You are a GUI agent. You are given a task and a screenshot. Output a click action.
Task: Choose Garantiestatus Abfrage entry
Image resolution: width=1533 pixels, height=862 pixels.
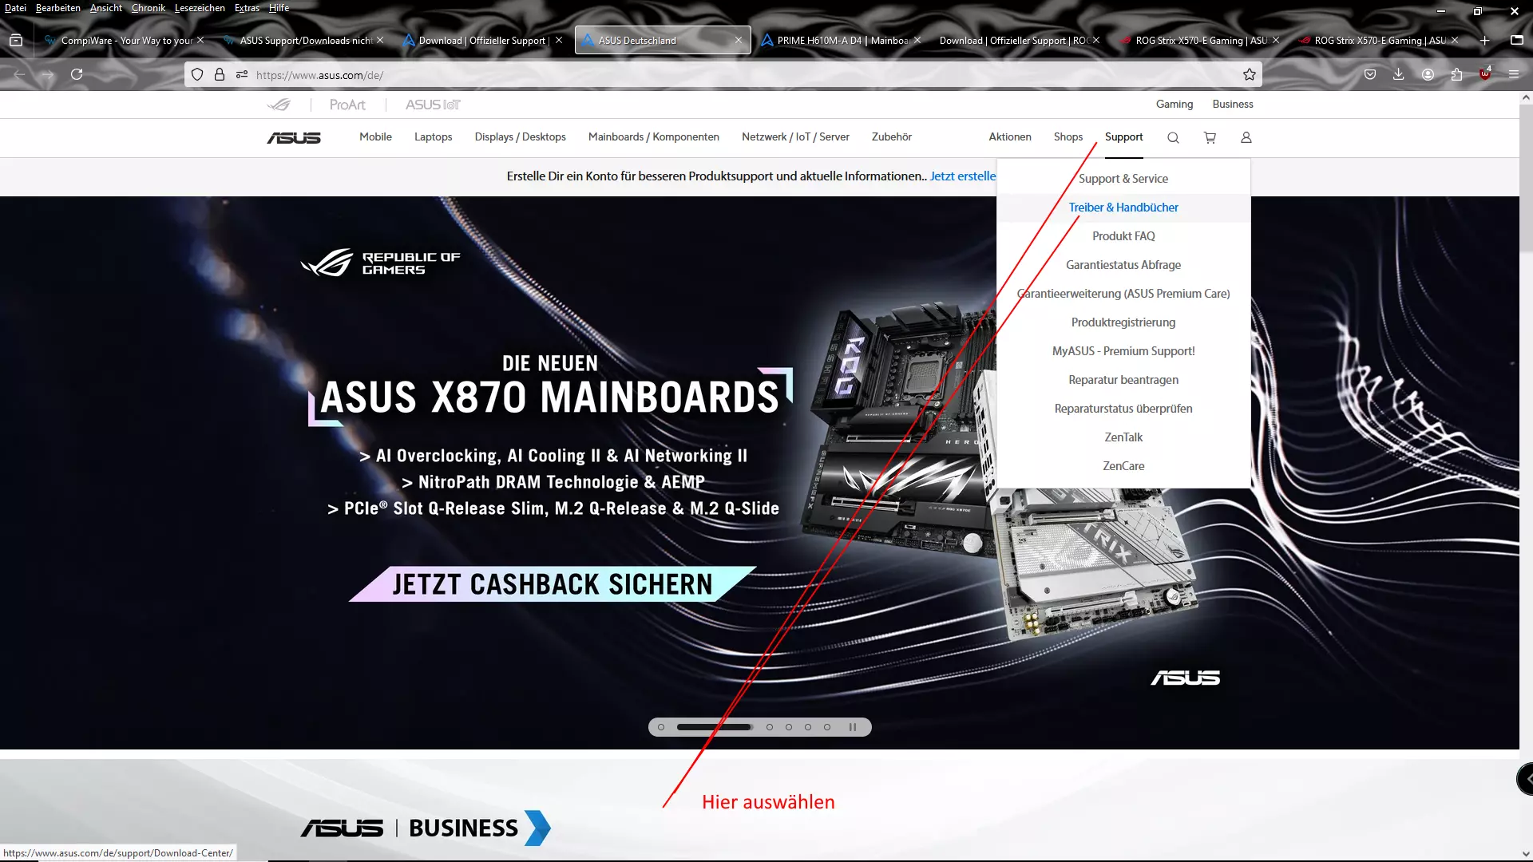click(1123, 265)
